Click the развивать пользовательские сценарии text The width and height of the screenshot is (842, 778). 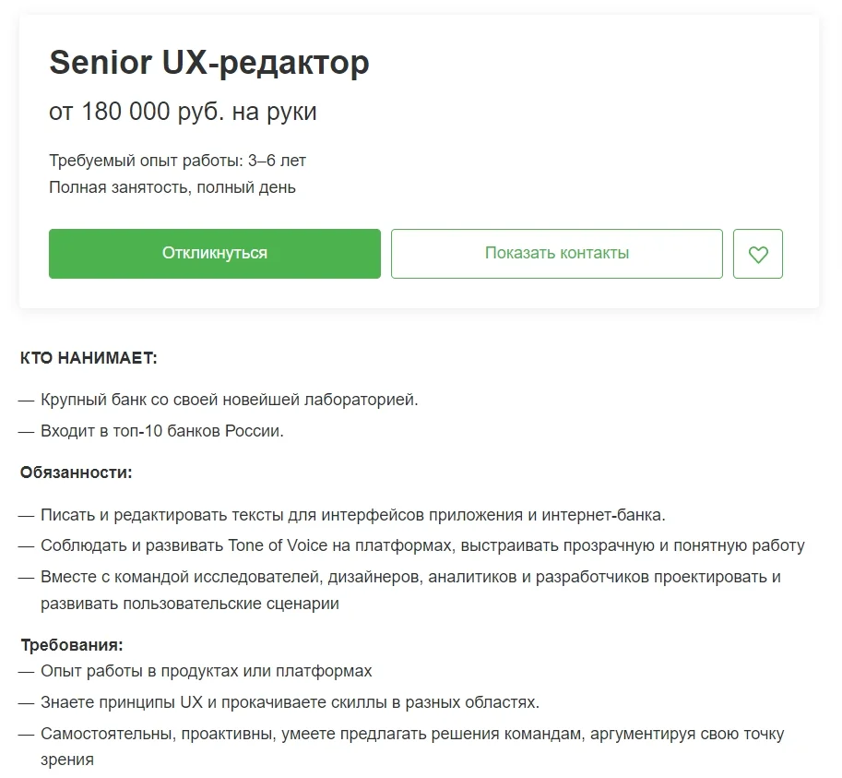(189, 604)
